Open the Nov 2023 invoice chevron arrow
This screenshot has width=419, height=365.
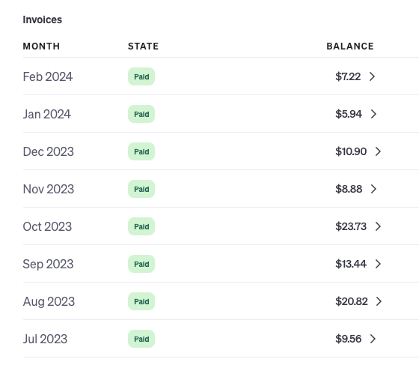(373, 189)
